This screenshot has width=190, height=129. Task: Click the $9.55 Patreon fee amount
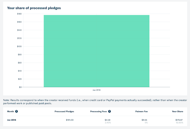pos(144,120)
